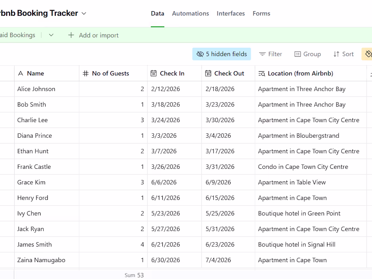
Task: Select the Grace Kim name cell
Action: click(47, 182)
